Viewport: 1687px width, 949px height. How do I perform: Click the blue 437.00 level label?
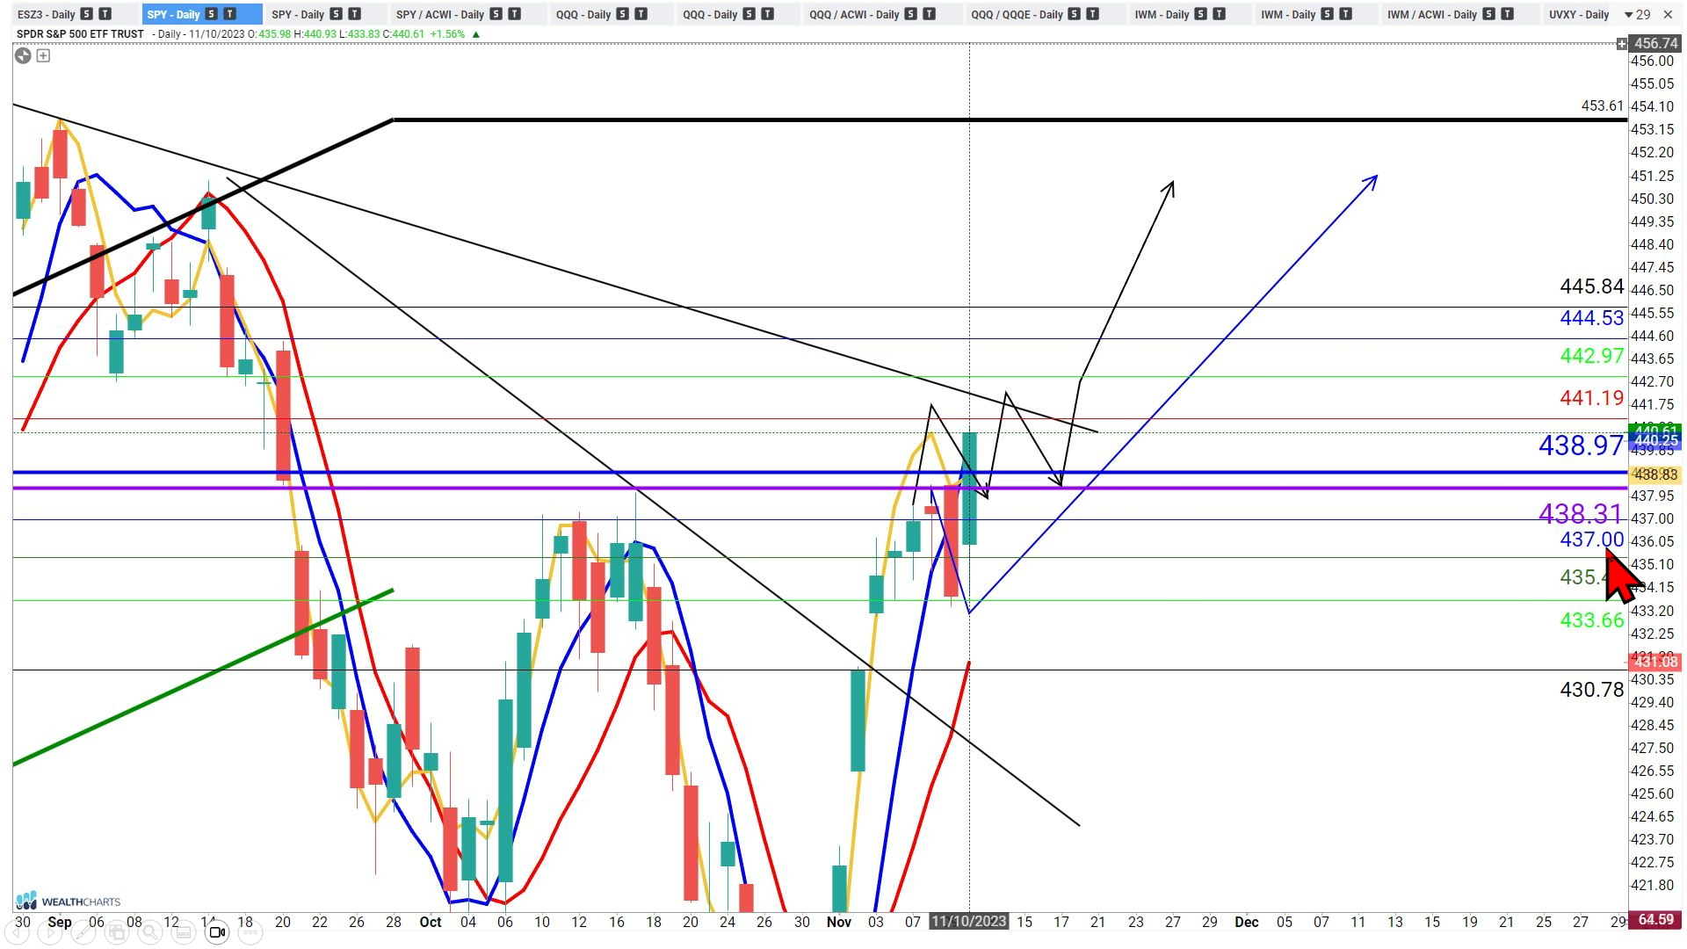click(1591, 540)
